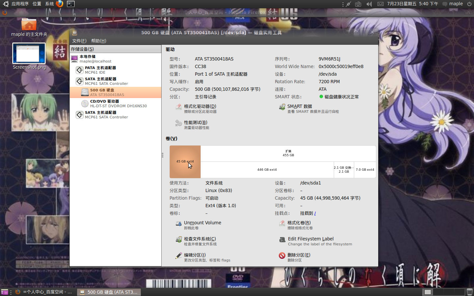474x296 pixels.
Task: Click the Ext4 (版本 1.0) type value
Action: pyautogui.click(x=221, y=206)
